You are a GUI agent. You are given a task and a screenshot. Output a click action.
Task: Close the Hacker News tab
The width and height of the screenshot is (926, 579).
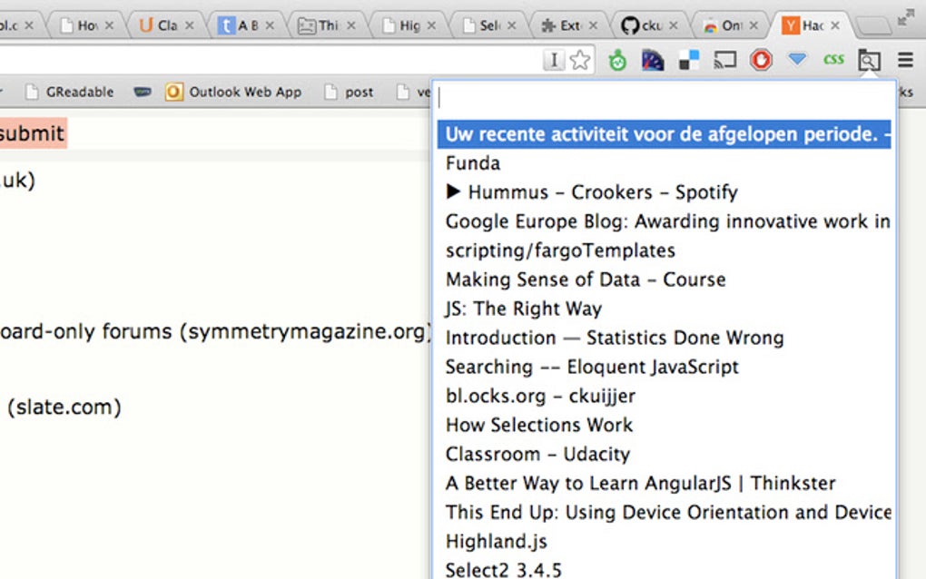coord(835,25)
